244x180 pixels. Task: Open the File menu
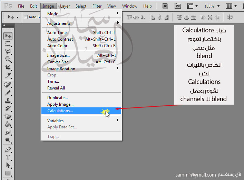(x=21, y=6)
